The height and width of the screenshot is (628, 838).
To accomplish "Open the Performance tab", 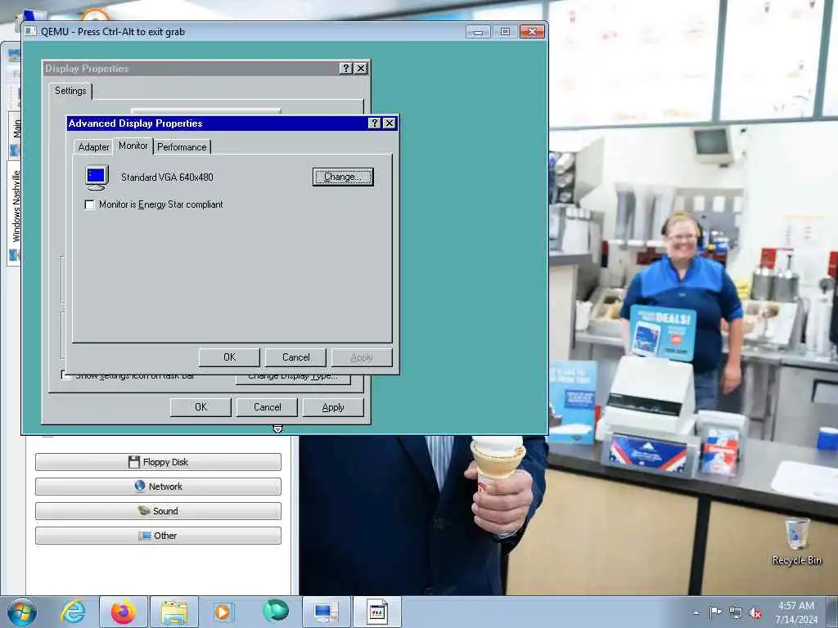I will coord(182,147).
